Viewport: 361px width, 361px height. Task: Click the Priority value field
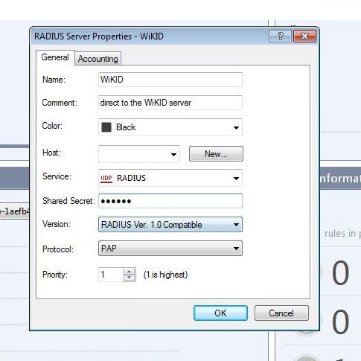click(111, 275)
